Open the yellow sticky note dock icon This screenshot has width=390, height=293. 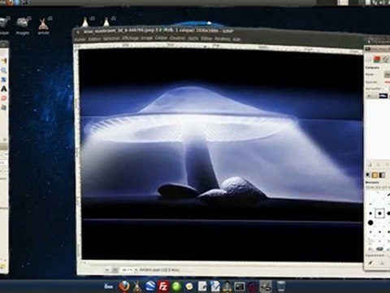(189, 286)
